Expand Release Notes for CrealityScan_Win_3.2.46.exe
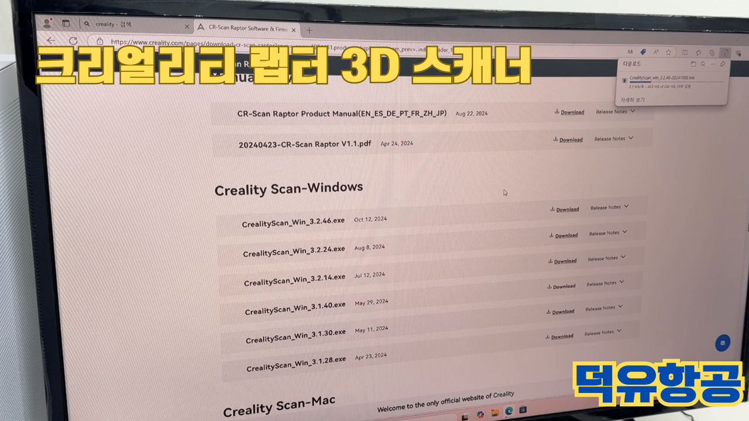Image resolution: width=749 pixels, height=421 pixels. pos(610,207)
